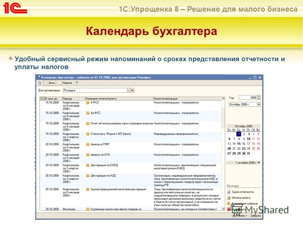Click the table scrollbar up arrow
Screen dimensions: 303x227
[x=223, y=99]
